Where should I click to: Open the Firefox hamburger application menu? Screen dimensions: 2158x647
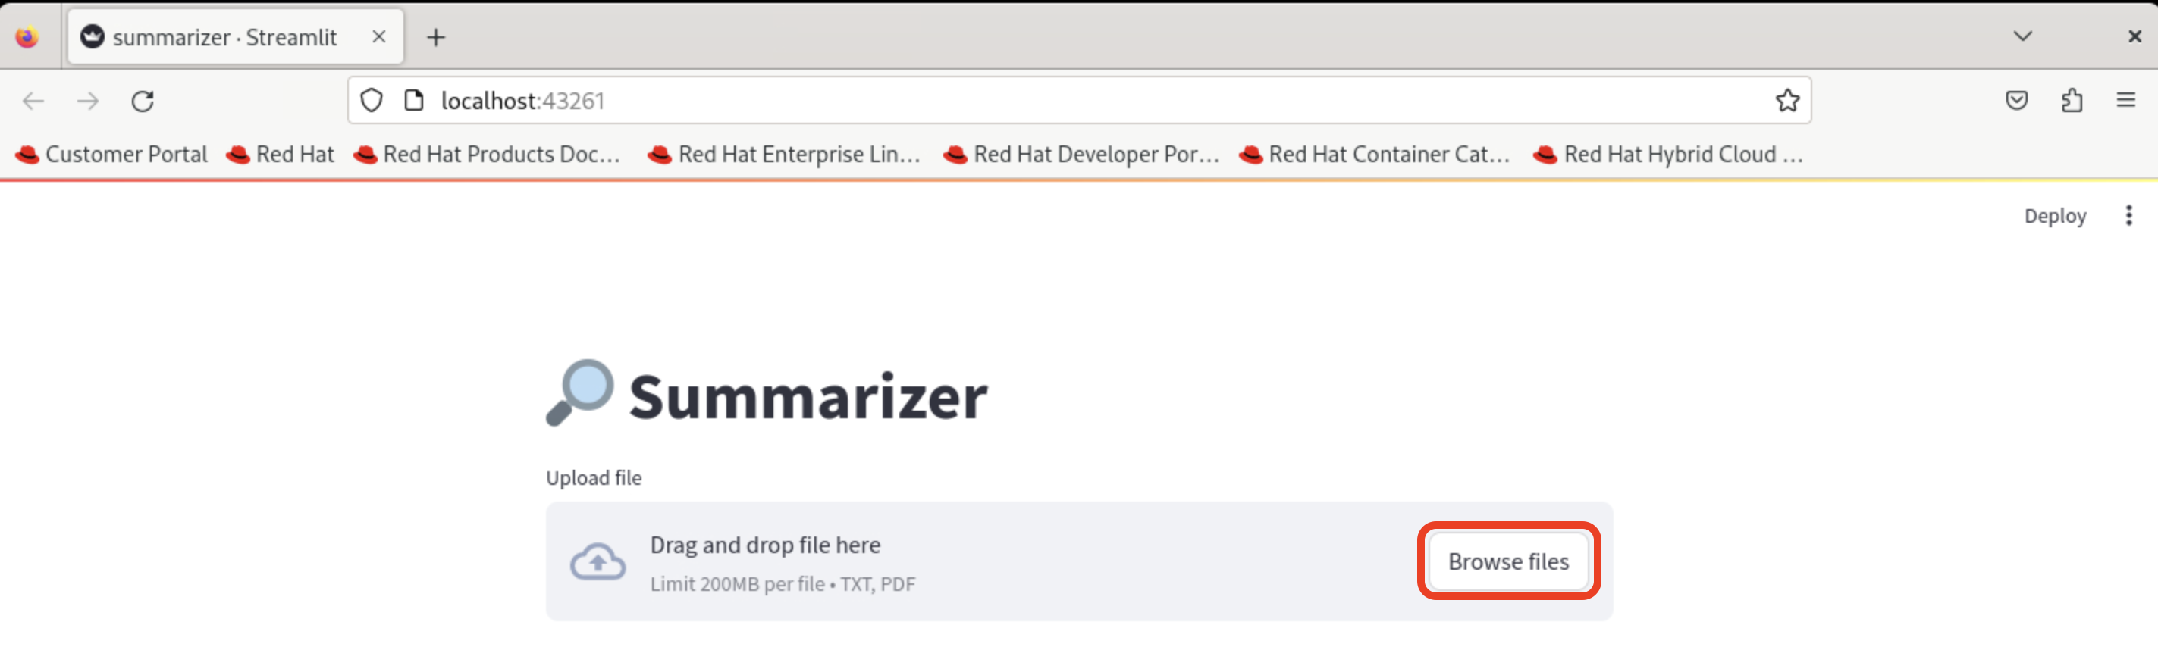click(2125, 101)
